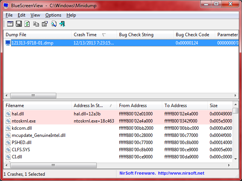
Task: Open Advanced Options toolbar icon
Action: tap(10, 24)
